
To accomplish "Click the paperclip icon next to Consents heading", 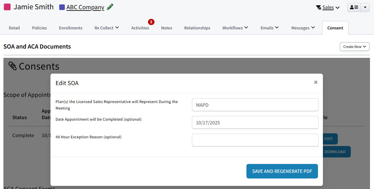I will pos(12,66).
